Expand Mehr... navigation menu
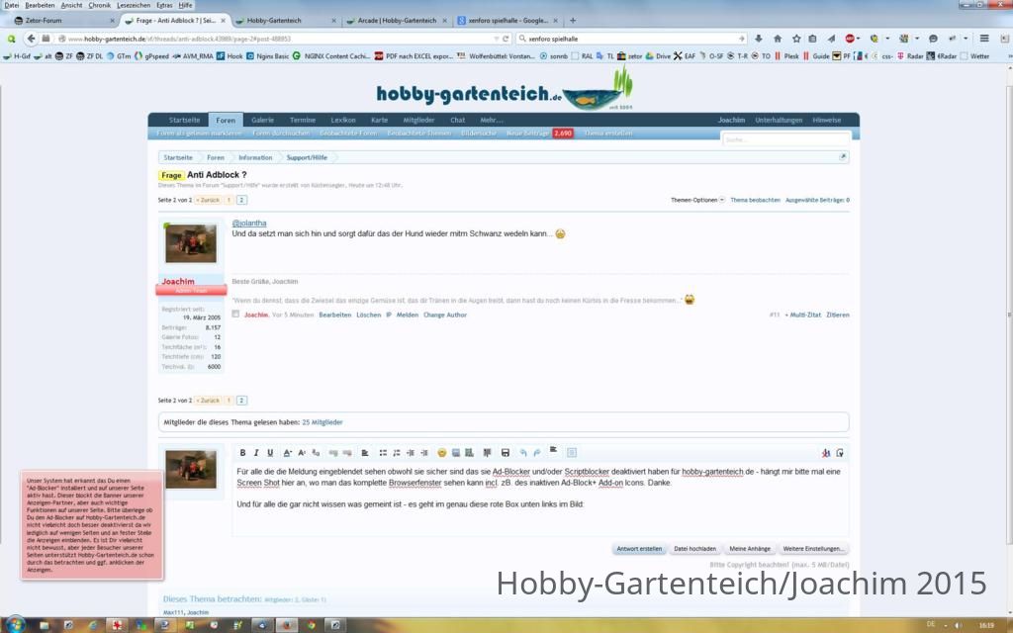The height and width of the screenshot is (633, 1013). click(x=491, y=120)
